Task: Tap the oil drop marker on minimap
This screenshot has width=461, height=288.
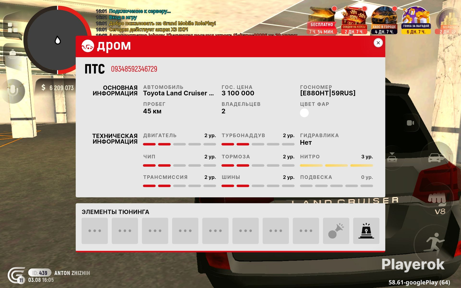Action: coord(58,40)
